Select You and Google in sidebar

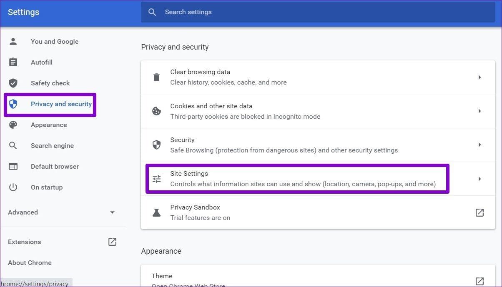(55, 41)
